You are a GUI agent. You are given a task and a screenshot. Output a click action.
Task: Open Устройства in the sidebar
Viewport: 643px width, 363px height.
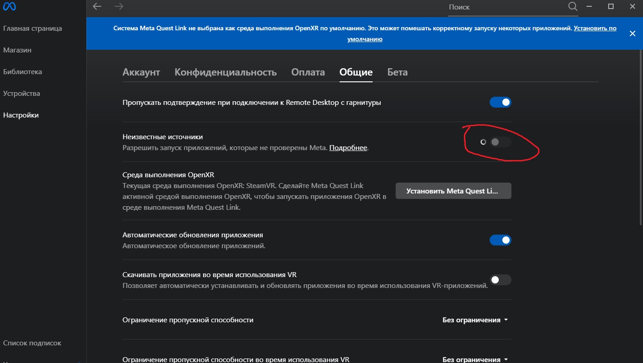pyautogui.click(x=22, y=94)
